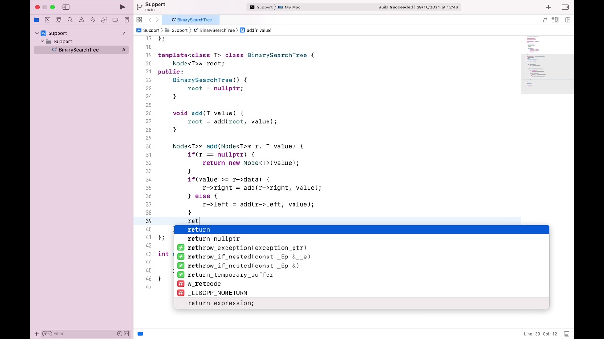Click line number 39 gutter
604x339 pixels.
tap(148, 221)
